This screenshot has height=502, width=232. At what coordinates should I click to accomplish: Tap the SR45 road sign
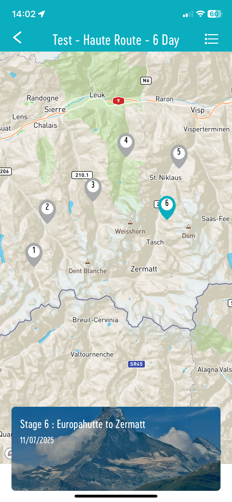[x=136, y=364]
